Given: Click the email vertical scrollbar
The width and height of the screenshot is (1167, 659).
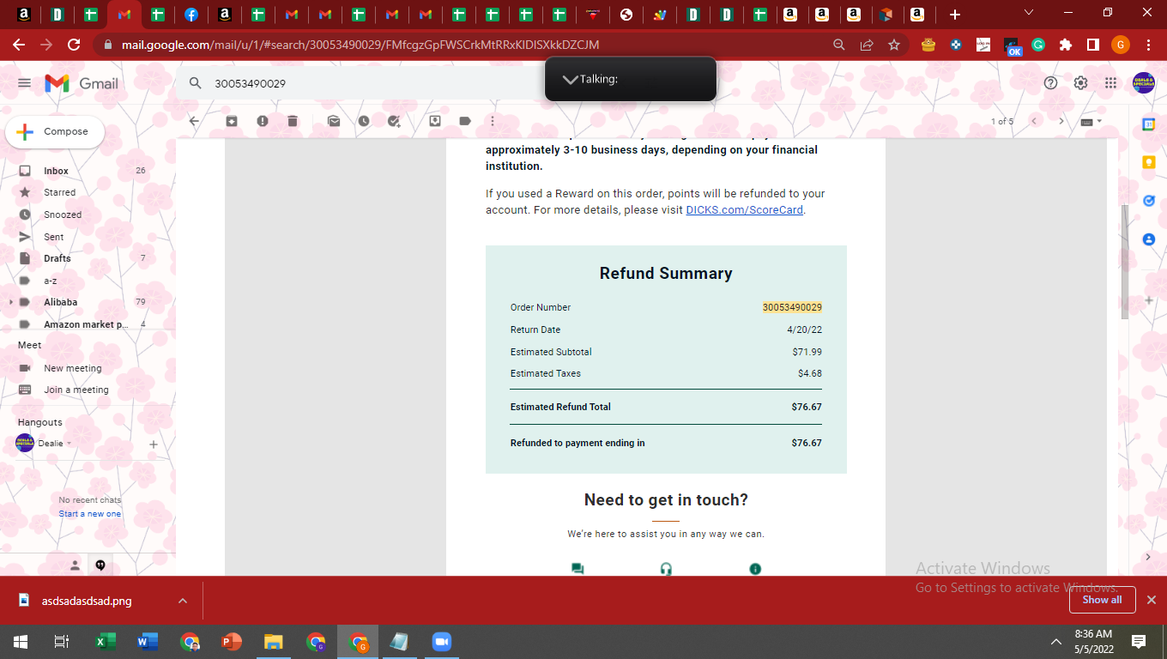Looking at the screenshot, I should (1126, 262).
